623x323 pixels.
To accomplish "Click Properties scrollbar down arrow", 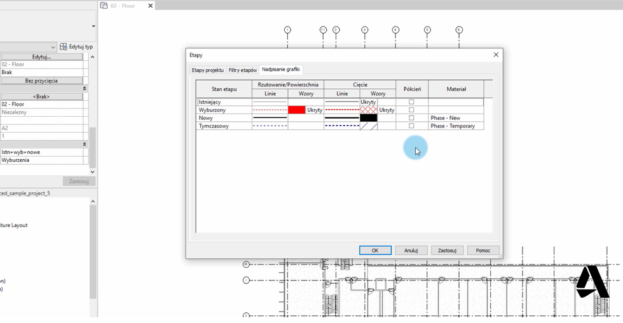I will pyautogui.click(x=93, y=172).
